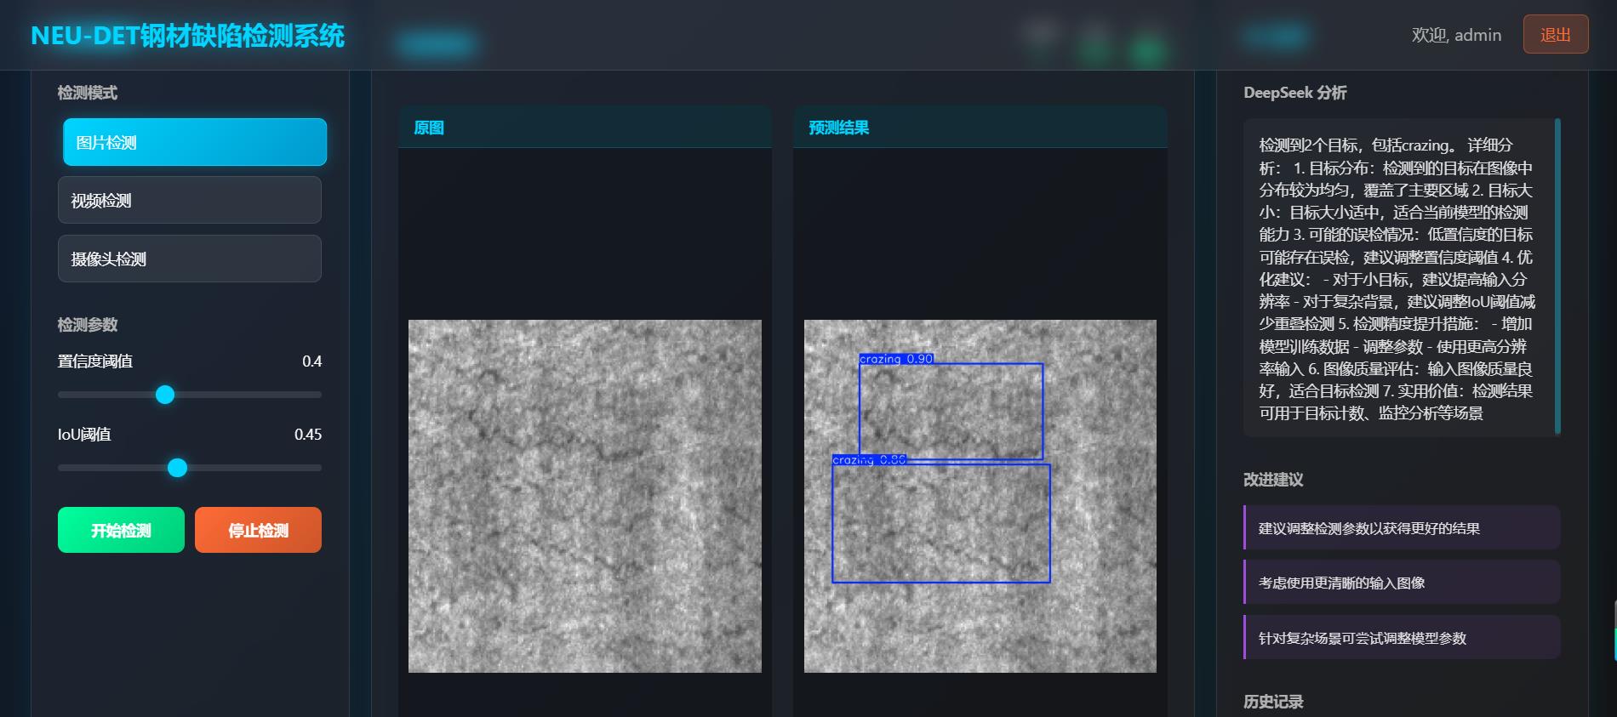Click the 'crazing 0.86' bounding box label
1617x717 pixels.
869,459
